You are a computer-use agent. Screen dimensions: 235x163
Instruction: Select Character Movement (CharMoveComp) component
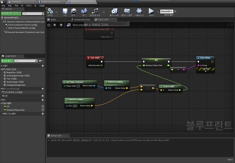click(x=25, y=32)
